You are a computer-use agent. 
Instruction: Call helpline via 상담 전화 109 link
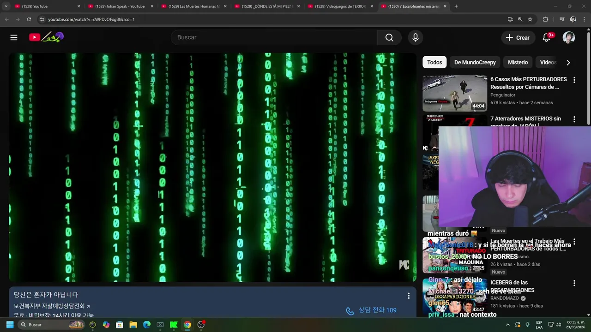(371, 310)
